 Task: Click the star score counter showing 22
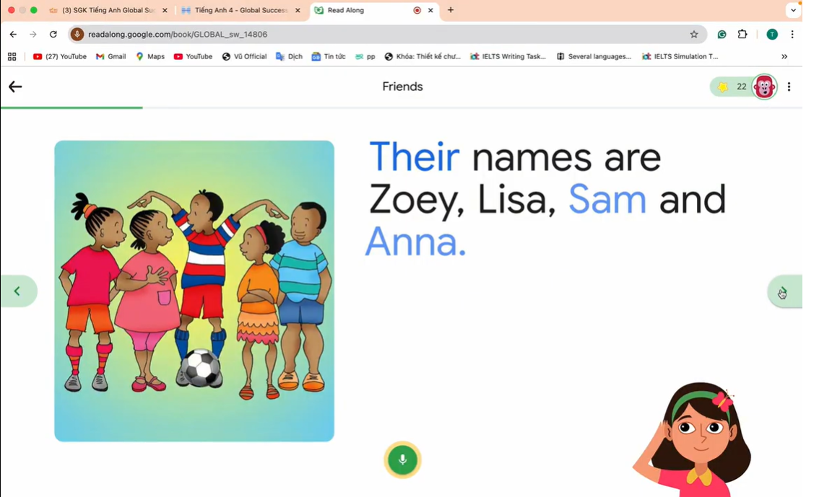732,87
